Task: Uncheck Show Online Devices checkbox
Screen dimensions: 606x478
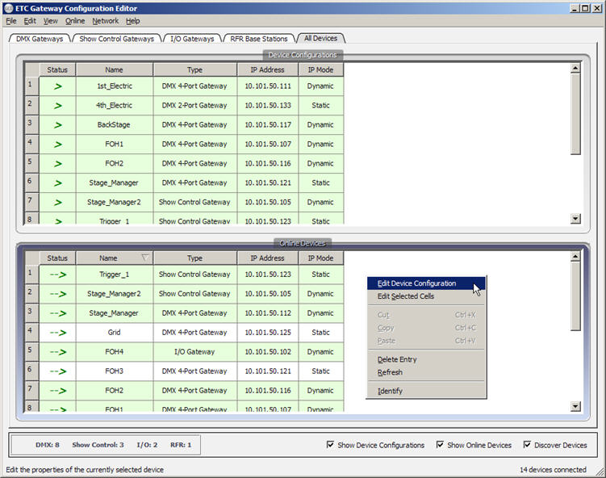Action: (441, 445)
